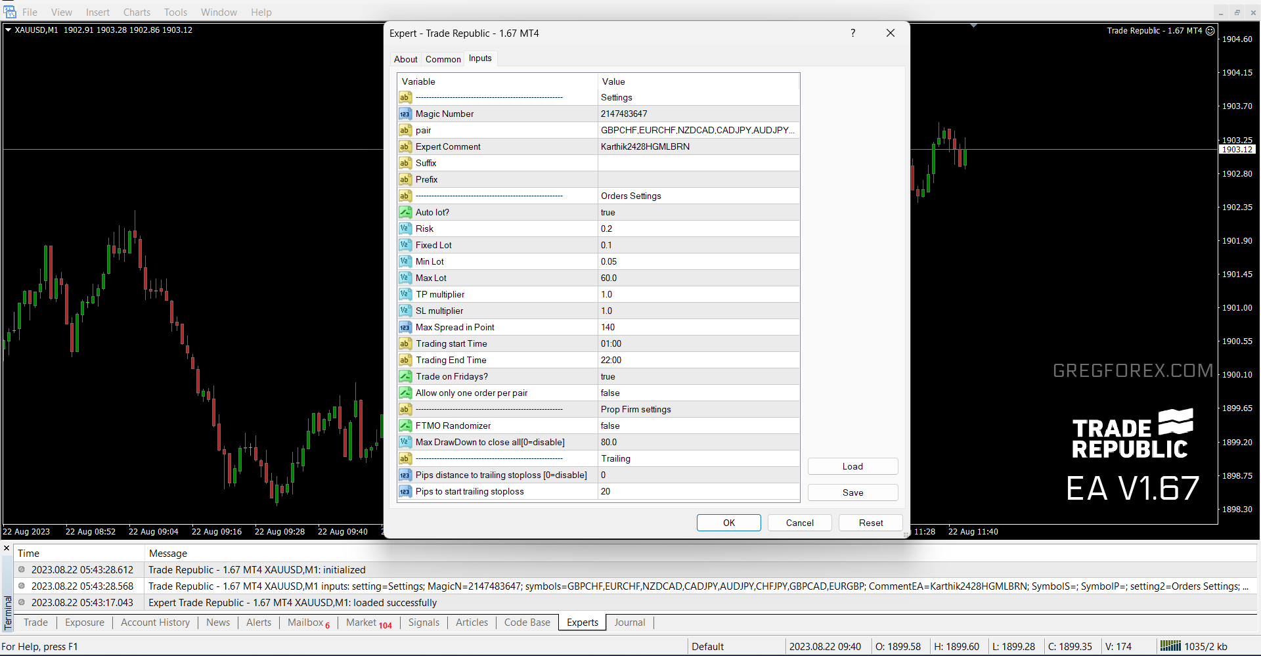This screenshot has height=656, width=1261.
Task: Open the Charts menu
Action: 137,12
